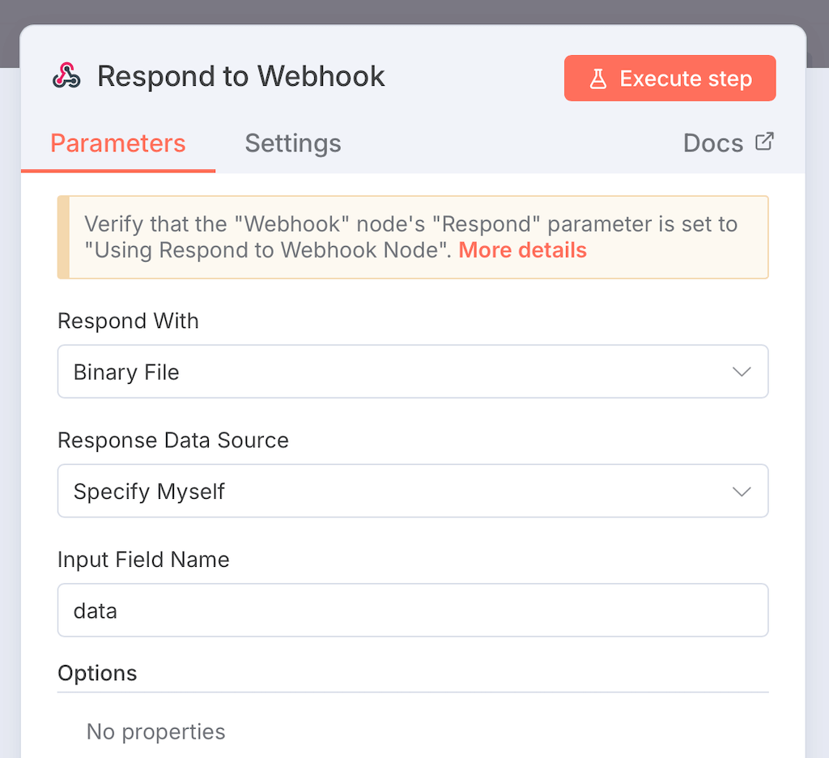This screenshot has height=758, width=829.
Task: Focus the Input Field Name text box
Action: tap(412, 610)
